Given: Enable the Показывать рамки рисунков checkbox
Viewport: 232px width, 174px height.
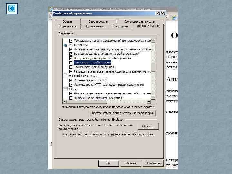Looking at the screenshot, I should tap(71, 67).
